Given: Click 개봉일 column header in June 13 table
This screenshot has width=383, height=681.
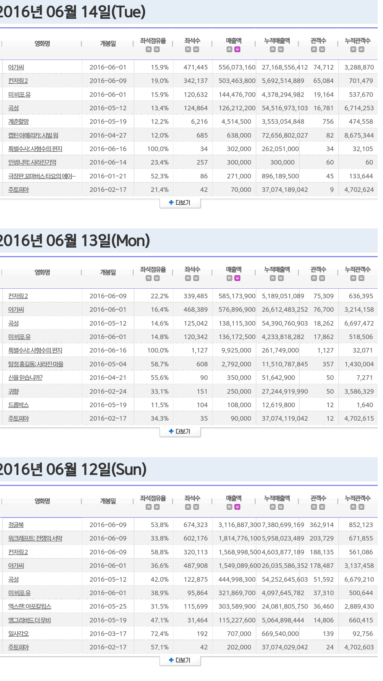Looking at the screenshot, I should [108, 272].
